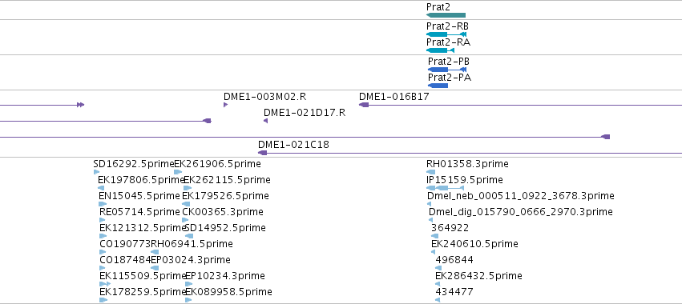This screenshot has width=682, height=304.
Task: Click the DME1-016B17 clone end glyph
Action: pyautogui.click(x=364, y=105)
